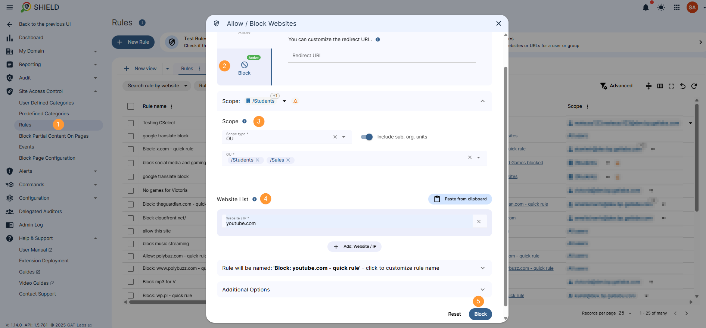706x328 pixels.
Task: Remove /Students chip from OU field
Action: coord(257,160)
